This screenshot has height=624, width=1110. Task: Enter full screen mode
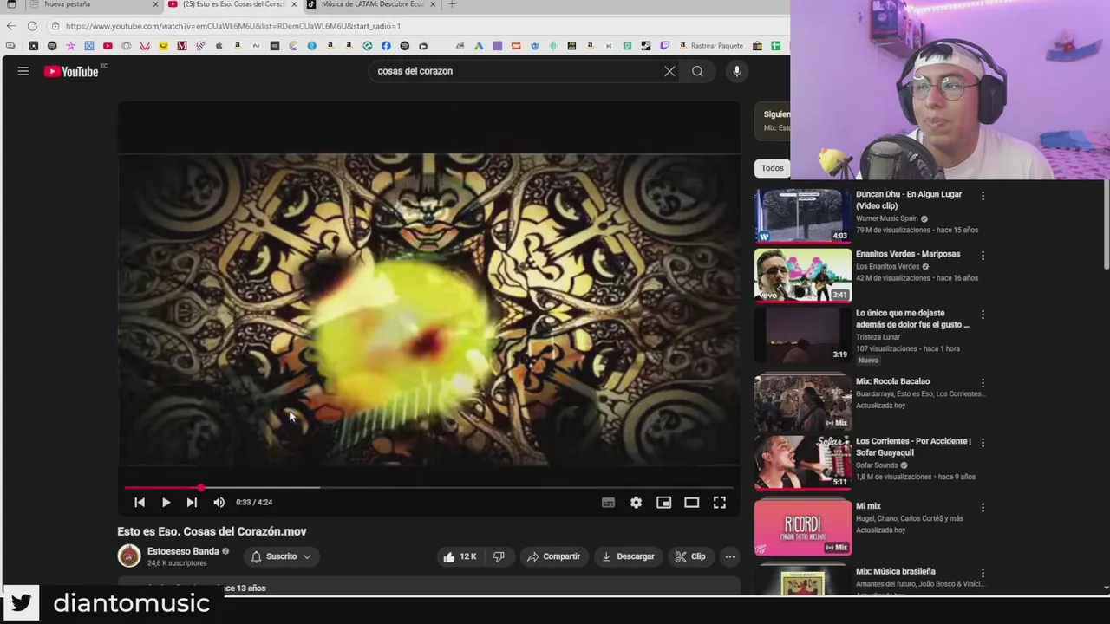[719, 502]
